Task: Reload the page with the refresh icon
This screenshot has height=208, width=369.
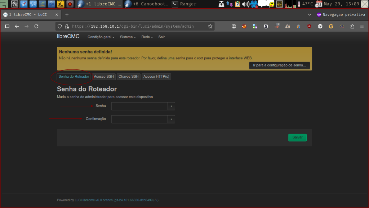Action: pos(36,26)
